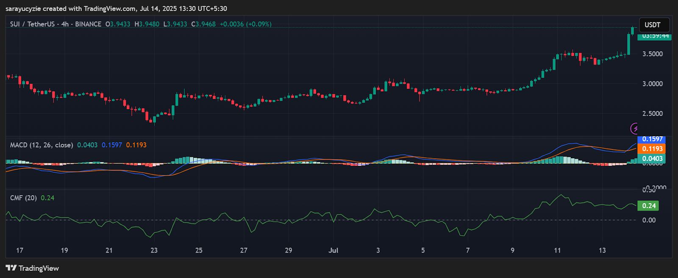678x278 pixels.
Task: Select the CMF (20) indicator legend
Action: tap(23, 198)
